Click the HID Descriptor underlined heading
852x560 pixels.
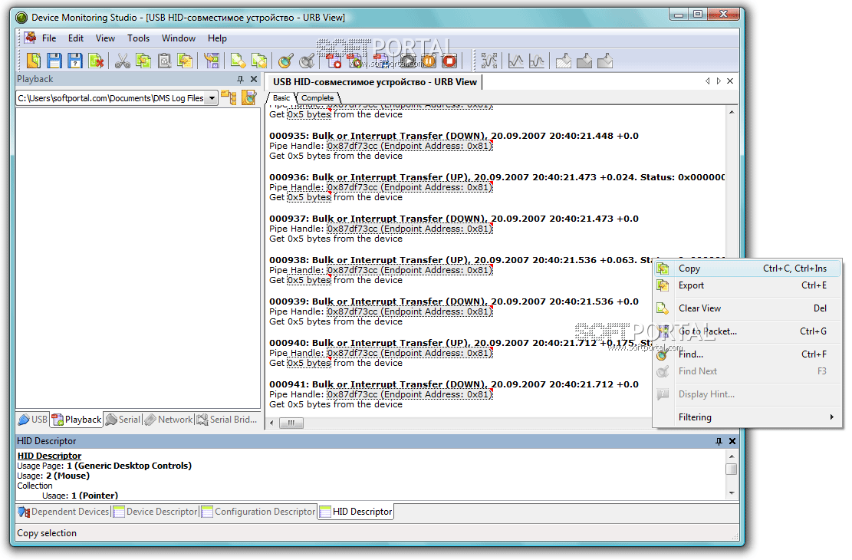[x=49, y=456]
